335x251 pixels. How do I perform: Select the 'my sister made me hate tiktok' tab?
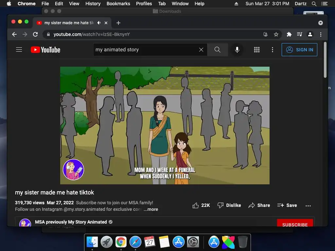point(69,23)
